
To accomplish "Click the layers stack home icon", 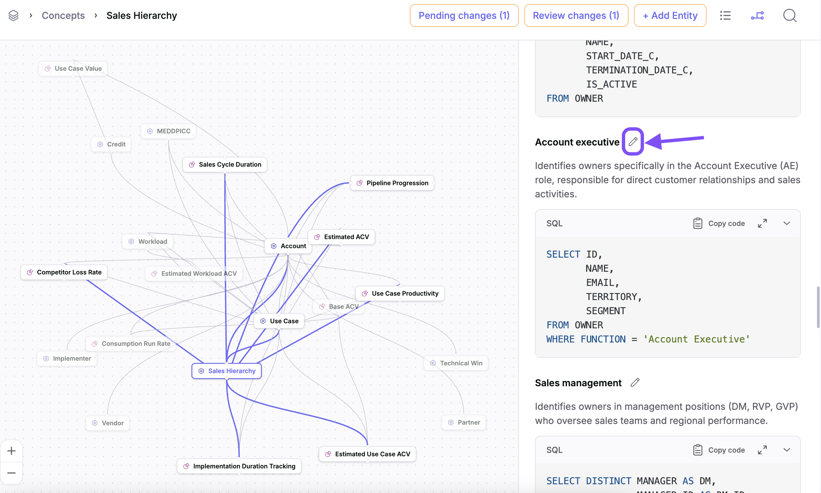I will click(x=13, y=15).
